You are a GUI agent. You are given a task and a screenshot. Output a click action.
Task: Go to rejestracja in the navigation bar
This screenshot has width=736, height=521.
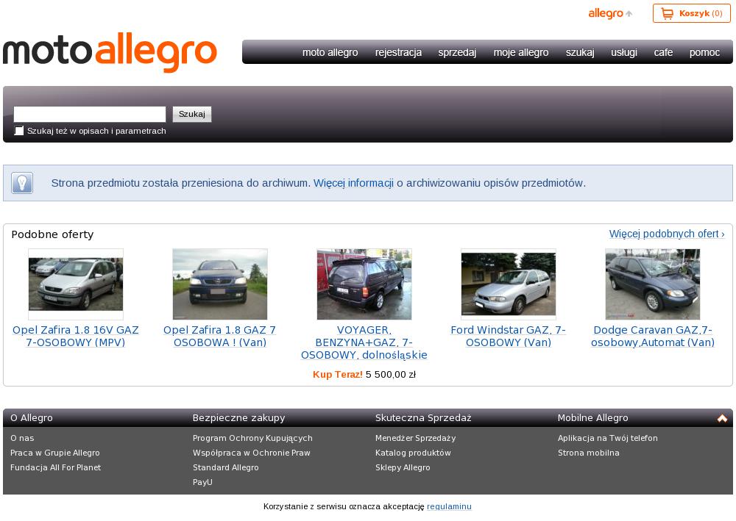(x=398, y=52)
